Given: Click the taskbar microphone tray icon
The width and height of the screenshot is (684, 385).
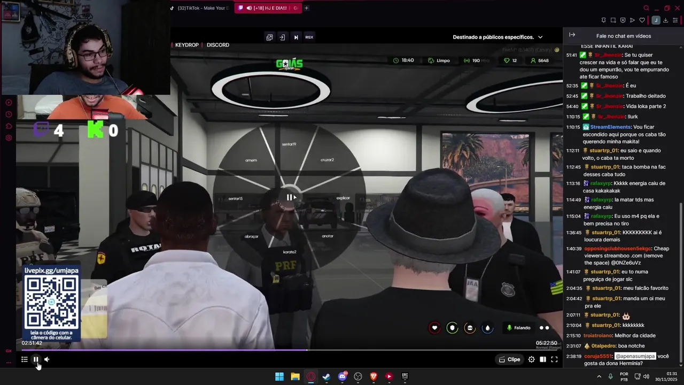Looking at the screenshot, I should 611,376.
